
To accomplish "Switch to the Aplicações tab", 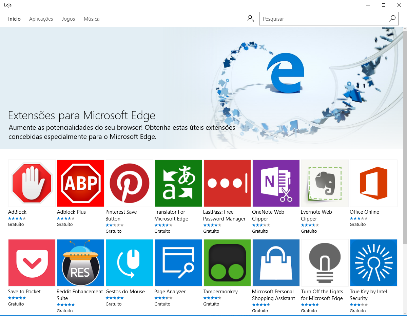I will [41, 19].
